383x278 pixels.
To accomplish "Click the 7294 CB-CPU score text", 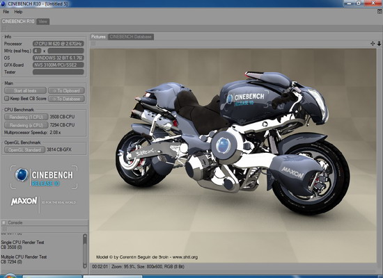I will 62,125.
